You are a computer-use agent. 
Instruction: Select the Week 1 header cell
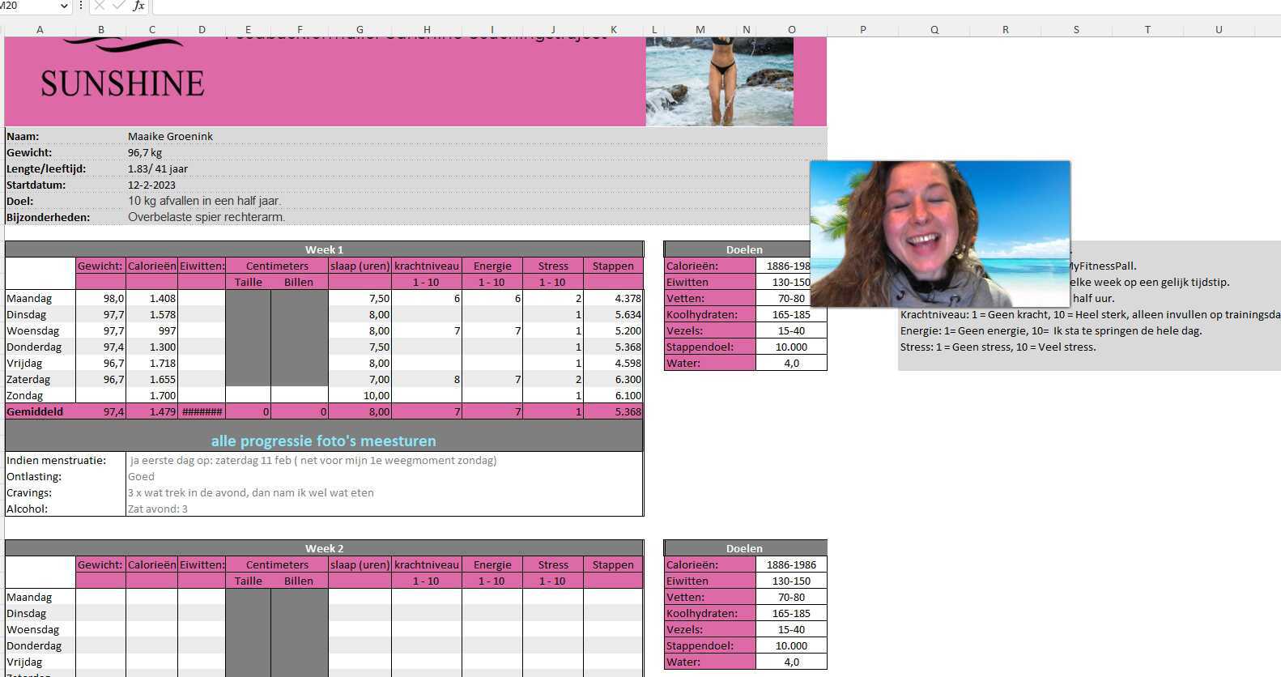tap(324, 249)
